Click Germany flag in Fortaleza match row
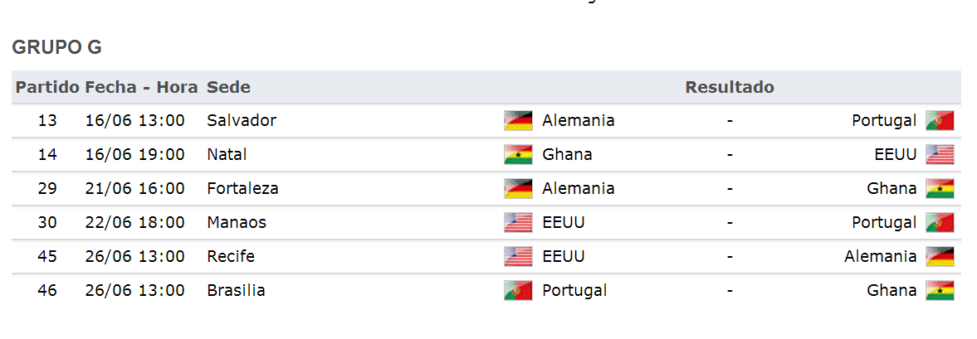The image size is (977, 339). point(518,188)
